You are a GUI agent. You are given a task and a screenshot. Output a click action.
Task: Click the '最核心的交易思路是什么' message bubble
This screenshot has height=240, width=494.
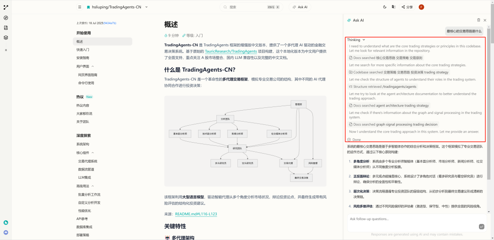click(x=464, y=31)
